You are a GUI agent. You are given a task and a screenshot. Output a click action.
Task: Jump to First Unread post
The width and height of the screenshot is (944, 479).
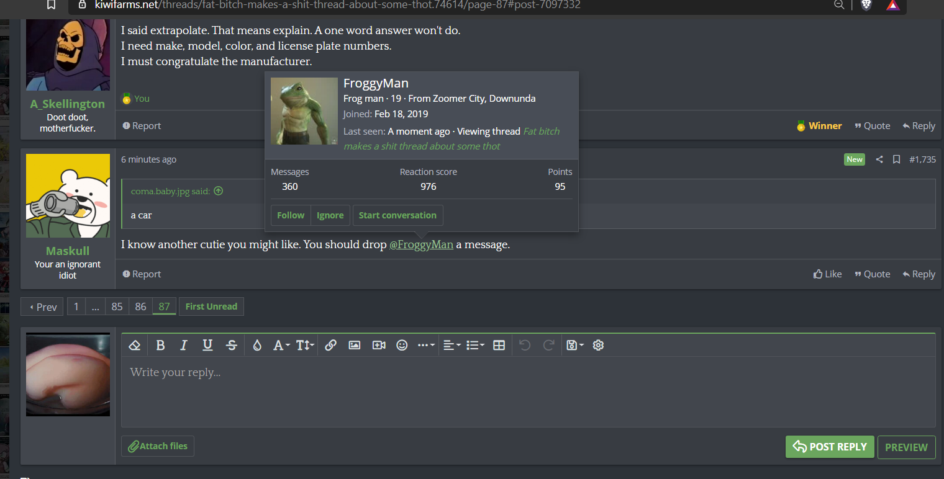tap(211, 307)
